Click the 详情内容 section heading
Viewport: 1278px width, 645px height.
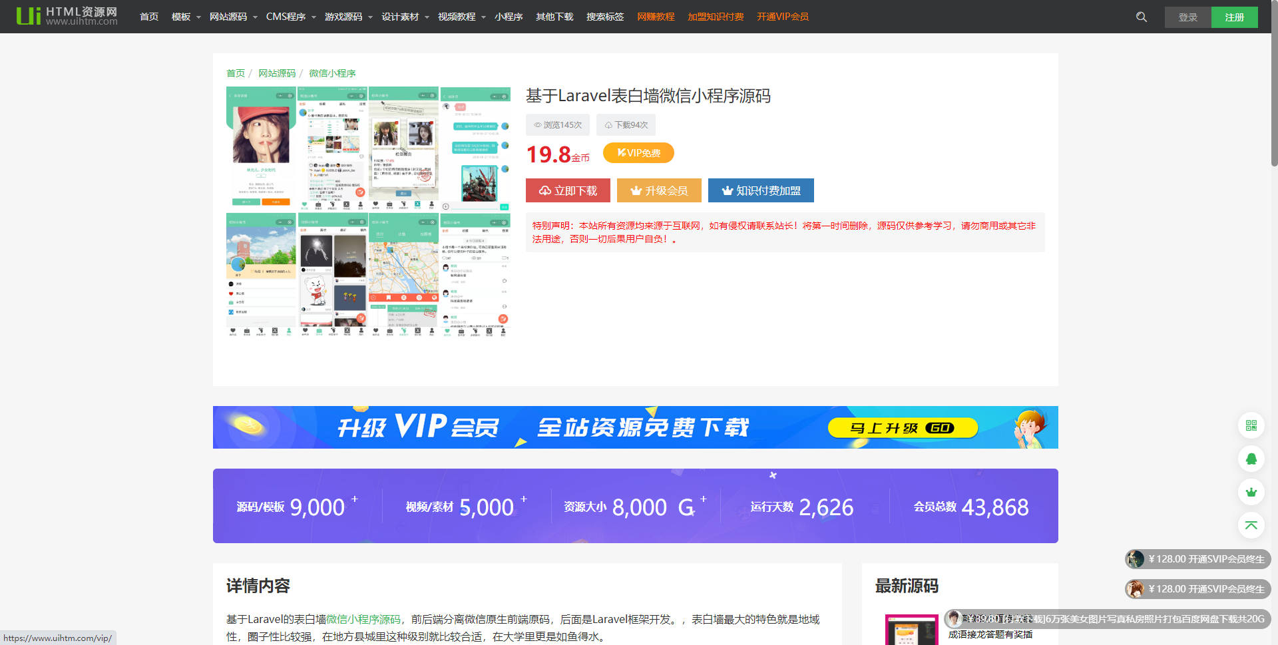[x=258, y=586]
